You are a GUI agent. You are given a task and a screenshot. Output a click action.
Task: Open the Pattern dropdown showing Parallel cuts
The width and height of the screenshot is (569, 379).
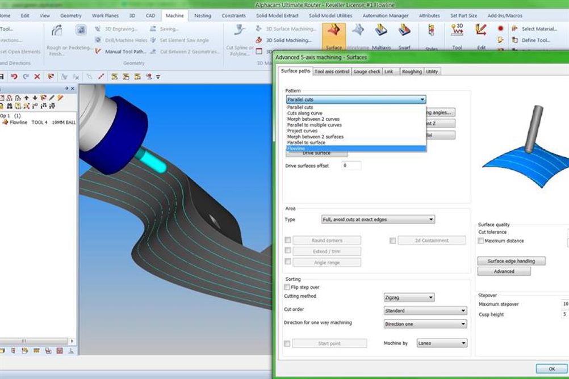click(356, 99)
